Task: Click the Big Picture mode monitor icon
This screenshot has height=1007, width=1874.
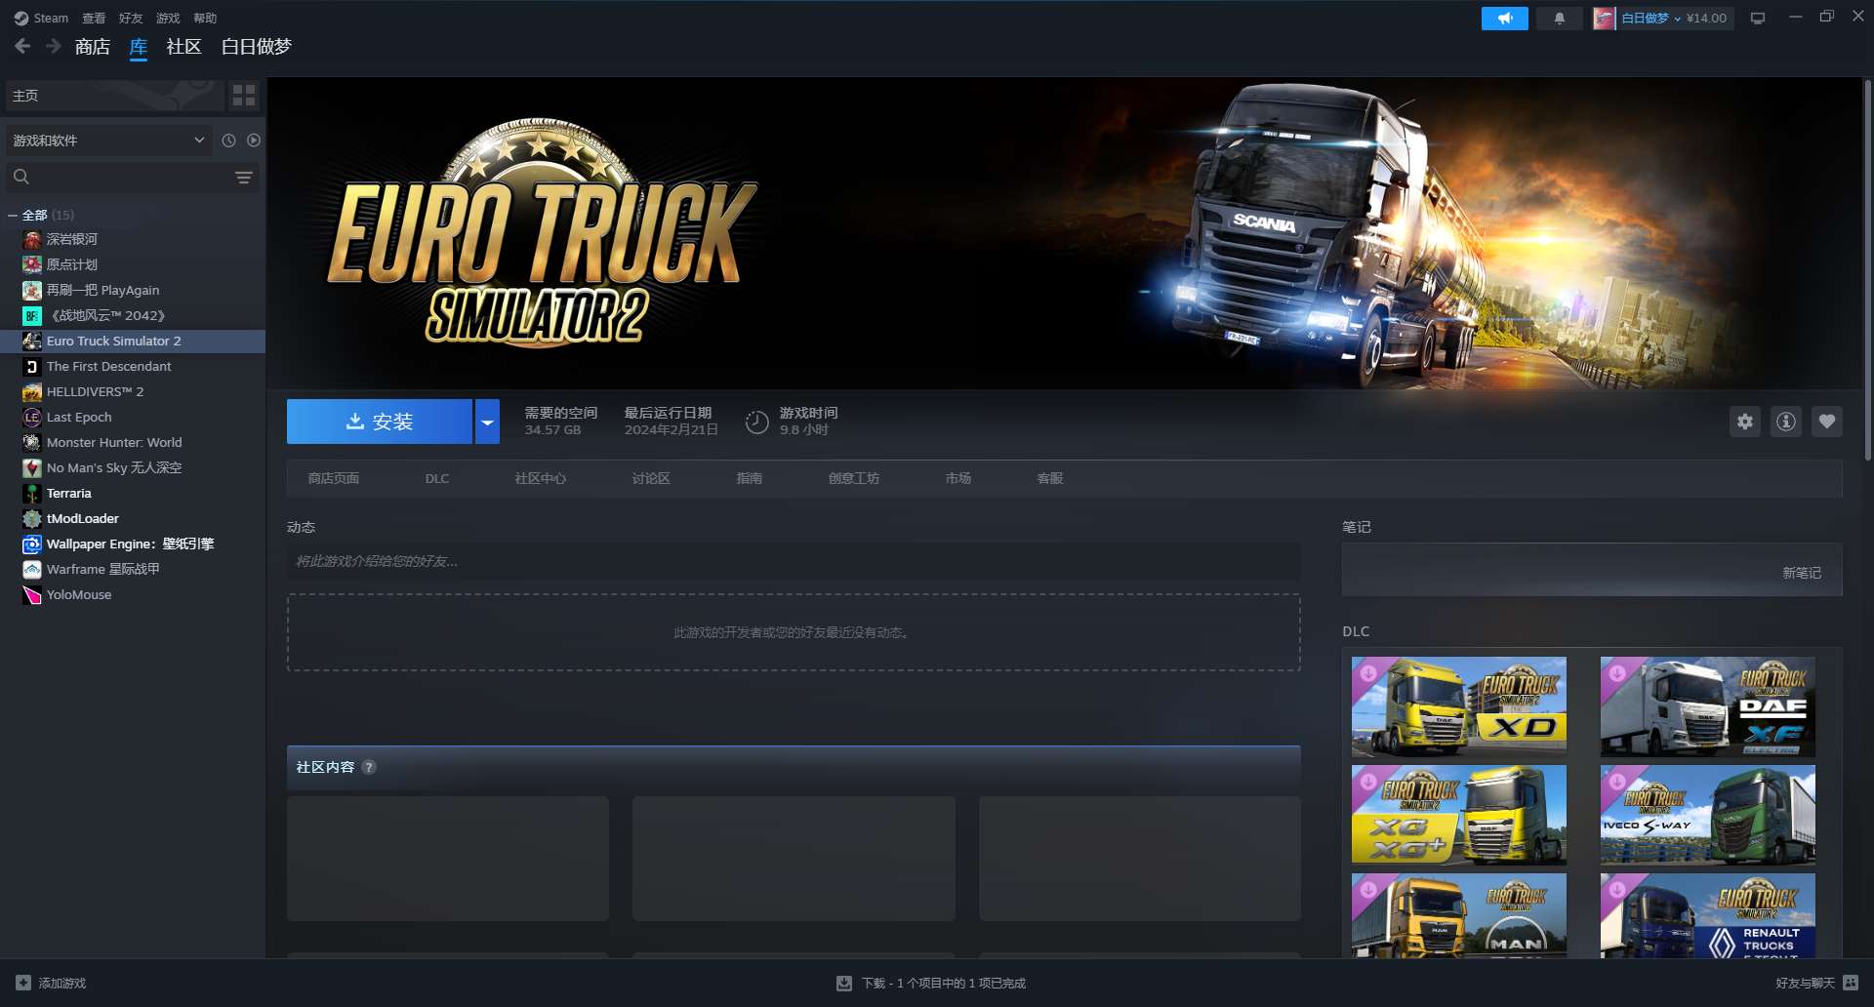Action: [x=1758, y=19]
